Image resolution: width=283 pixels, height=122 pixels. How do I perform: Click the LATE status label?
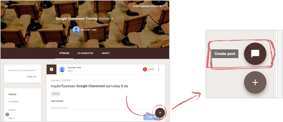pos(151,69)
